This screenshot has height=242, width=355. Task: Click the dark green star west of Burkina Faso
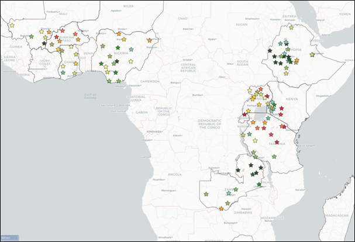pos(44,44)
